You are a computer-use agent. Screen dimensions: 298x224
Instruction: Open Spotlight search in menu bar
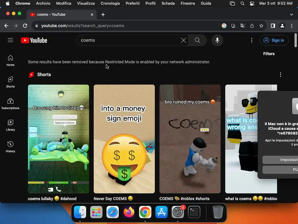(242, 3)
